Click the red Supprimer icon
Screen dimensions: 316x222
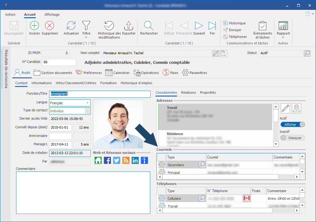pyautogui.click(x=50, y=26)
